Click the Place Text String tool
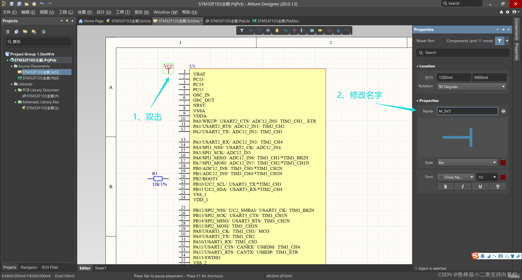Viewport: 522px width, 280px height. [x=338, y=30]
